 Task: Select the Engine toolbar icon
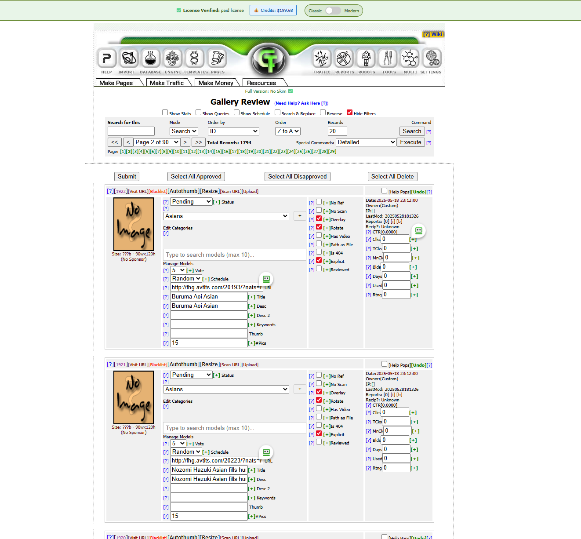[x=173, y=58]
